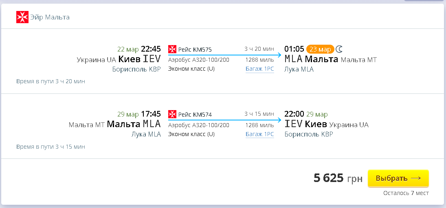Screen dimensions: 446x208
Task: Click the 17:45 return departure time
Action: (151, 114)
